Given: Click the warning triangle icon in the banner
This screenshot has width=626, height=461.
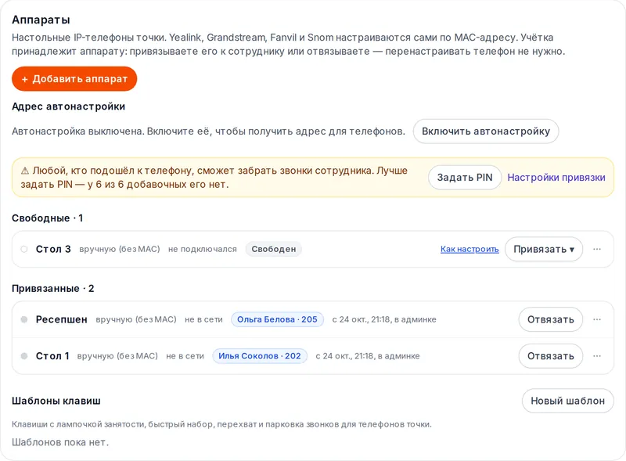Looking at the screenshot, I should pyautogui.click(x=25, y=171).
